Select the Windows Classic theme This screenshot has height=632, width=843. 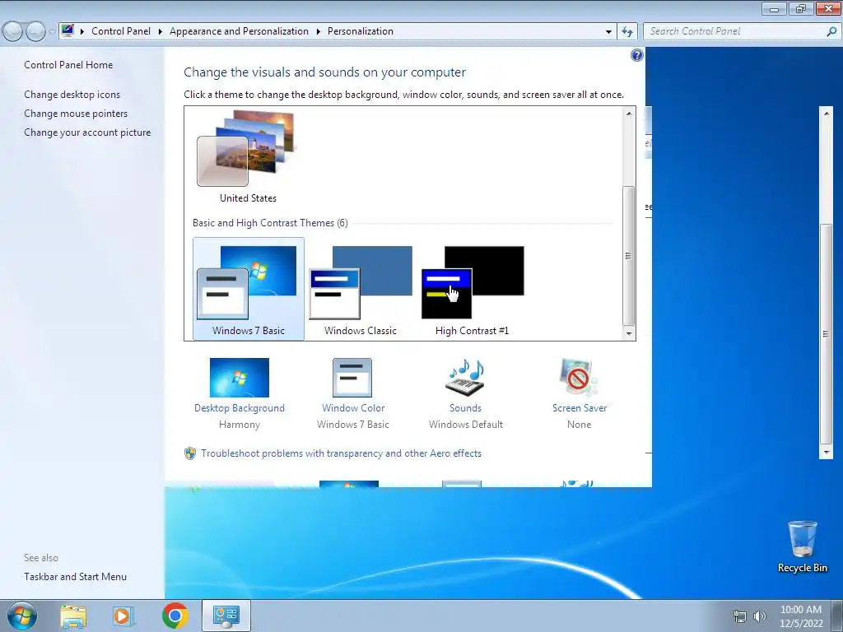[x=361, y=289]
